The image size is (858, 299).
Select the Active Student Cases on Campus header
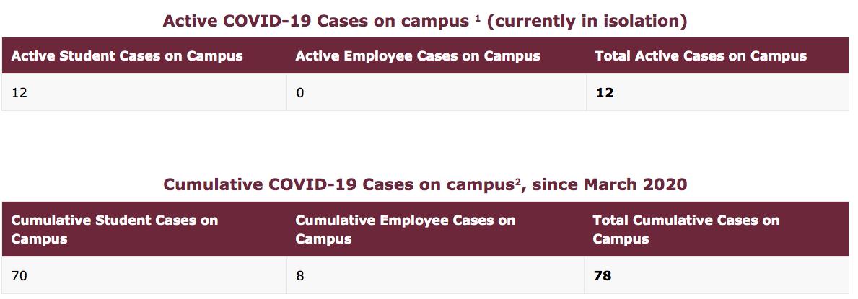point(127,55)
